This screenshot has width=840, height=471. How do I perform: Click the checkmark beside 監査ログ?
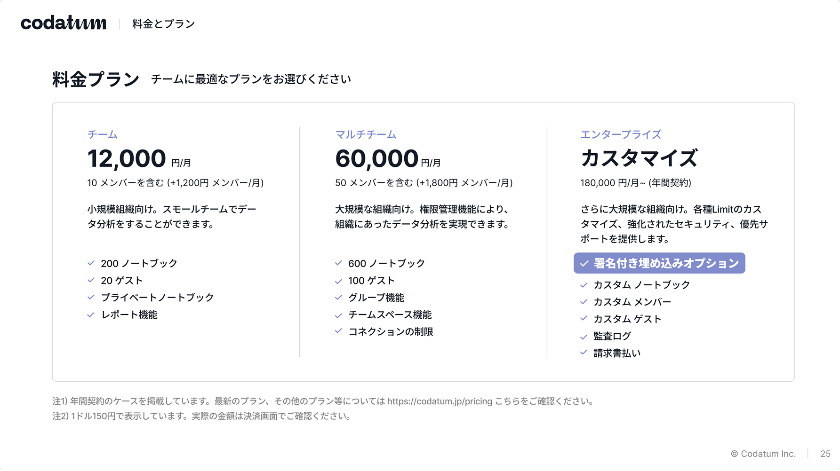[584, 337]
